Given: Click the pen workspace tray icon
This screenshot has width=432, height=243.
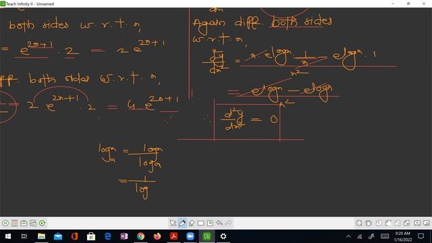Looking at the screenshot, I should tap(371, 236).
